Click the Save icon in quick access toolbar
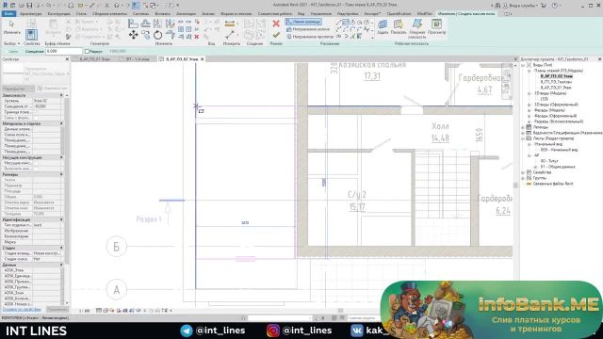 click(29, 6)
